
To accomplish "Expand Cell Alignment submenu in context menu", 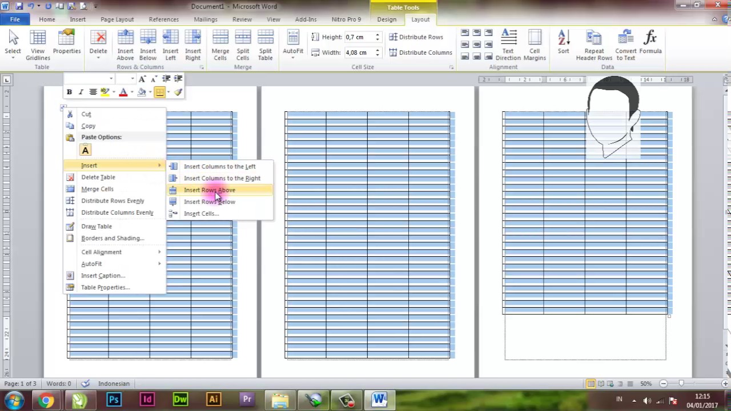I will point(114,252).
